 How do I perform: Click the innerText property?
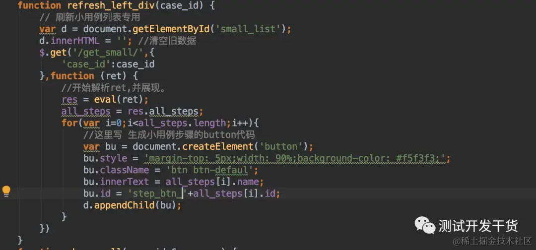(x=125, y=182)
